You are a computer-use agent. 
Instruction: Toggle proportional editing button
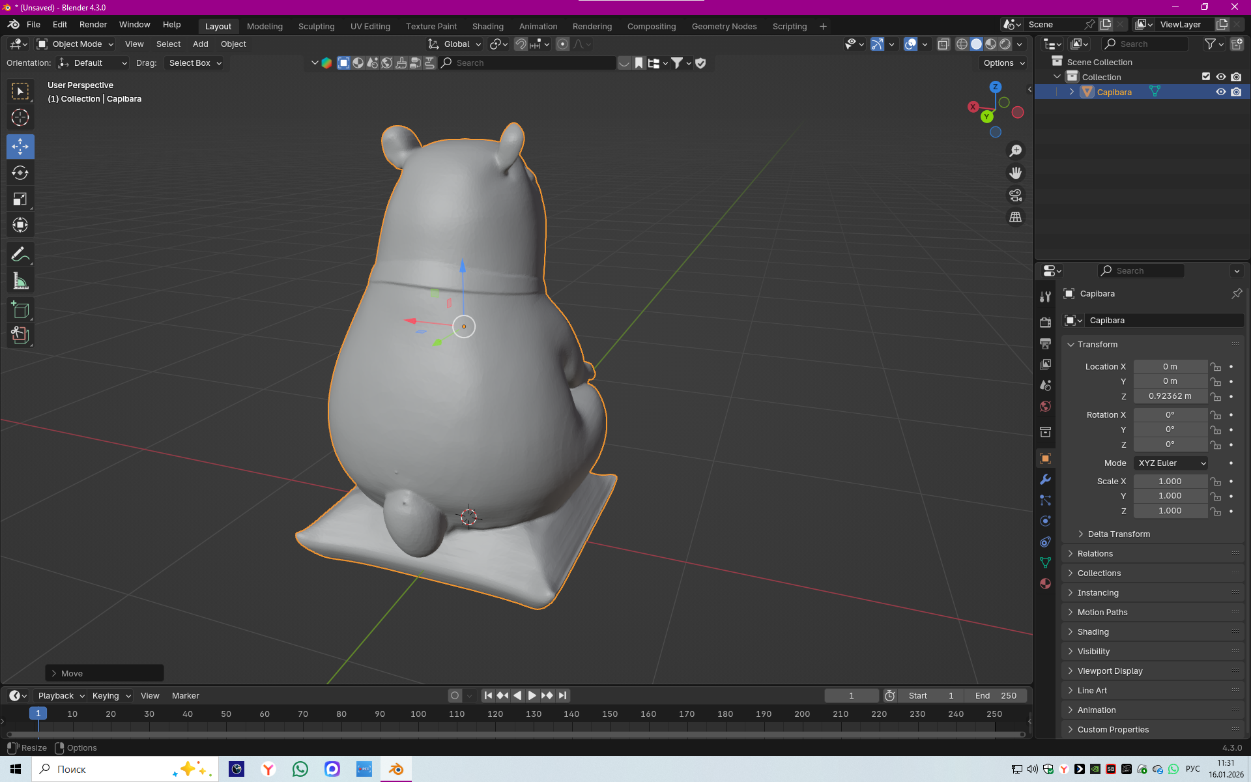563,44
